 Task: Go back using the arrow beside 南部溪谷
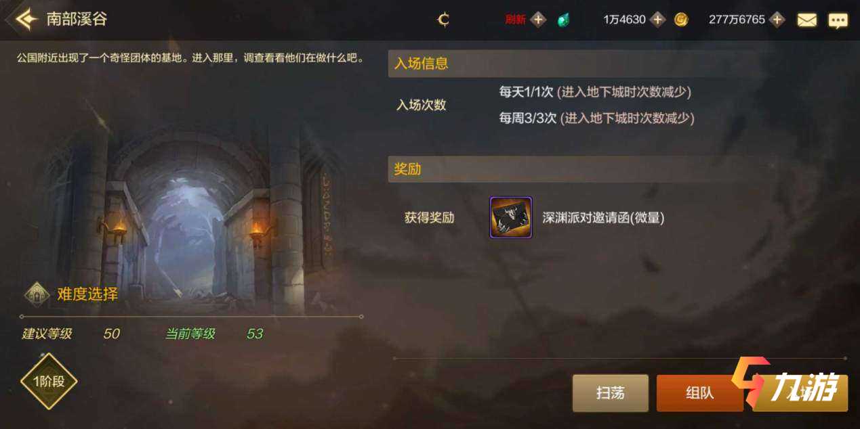coord(26,19)
